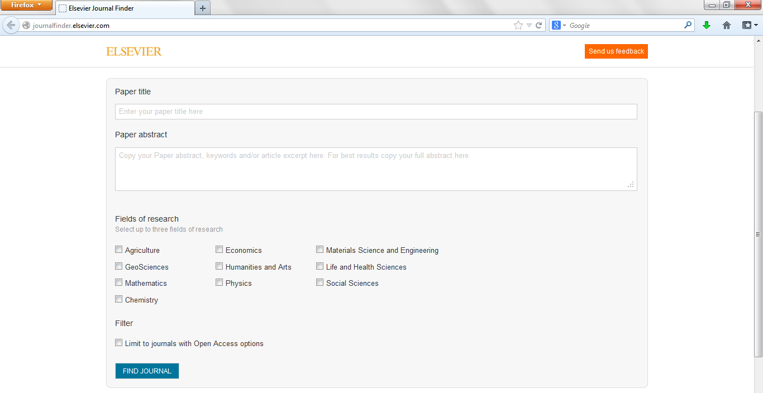763x393 pixels.
Task: Open the Firefox application menu
Action: pos(26,5)
